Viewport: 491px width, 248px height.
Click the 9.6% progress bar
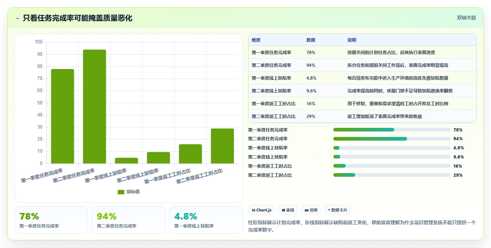392,157
